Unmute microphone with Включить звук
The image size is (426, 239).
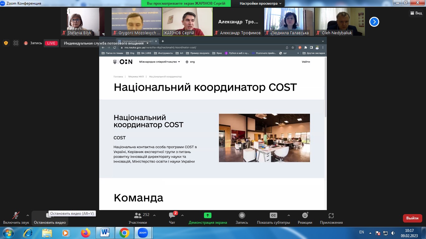point(16,218)
